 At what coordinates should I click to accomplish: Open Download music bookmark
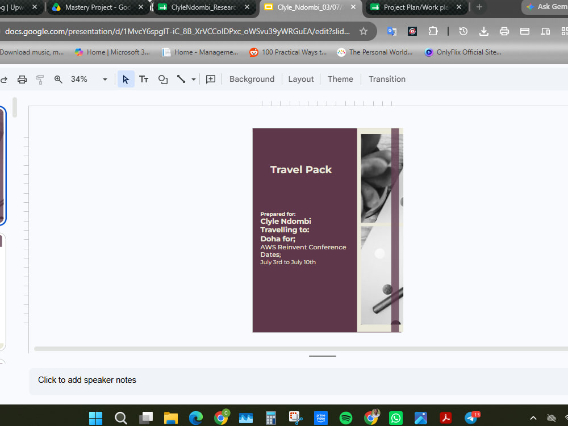pyautogui.click(x=31, y=52)
